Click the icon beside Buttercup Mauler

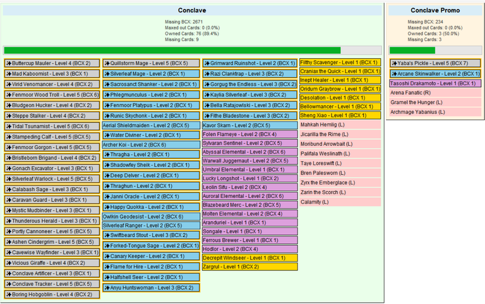(9, 63)
